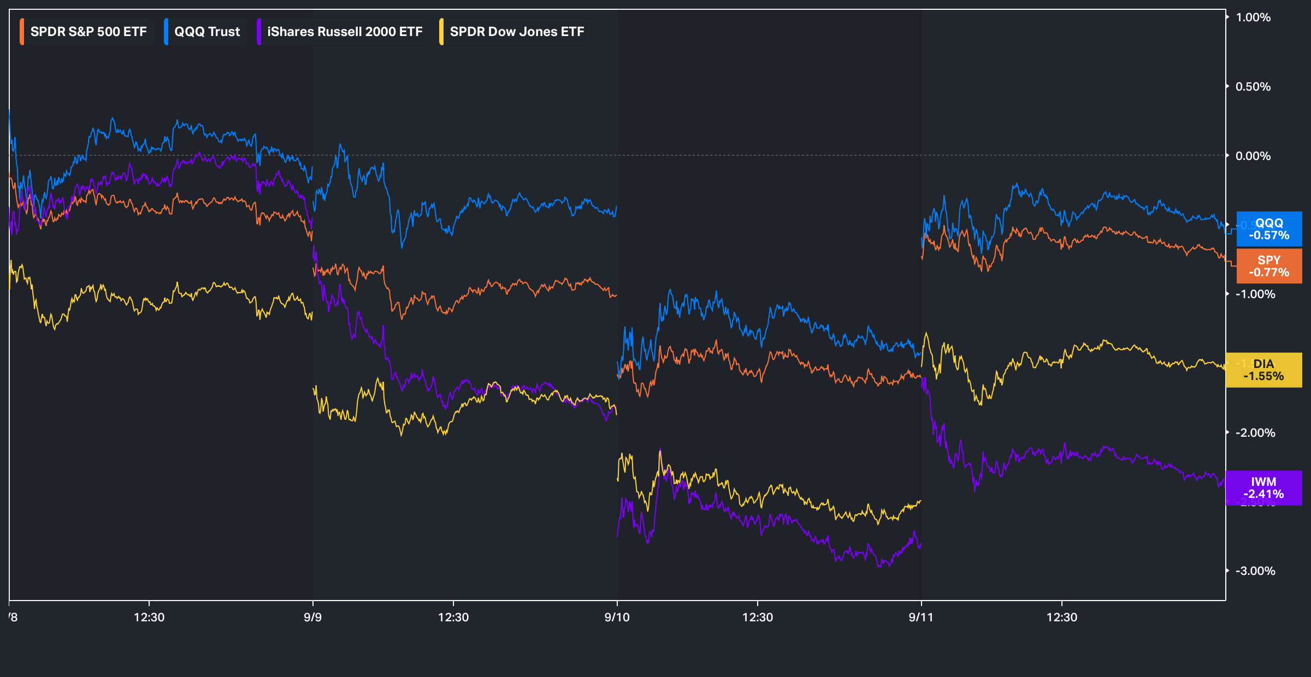This screenshot has width=1311, height=677.
Task: Select the IWM -2.41% price tag
Action: 1263,488
